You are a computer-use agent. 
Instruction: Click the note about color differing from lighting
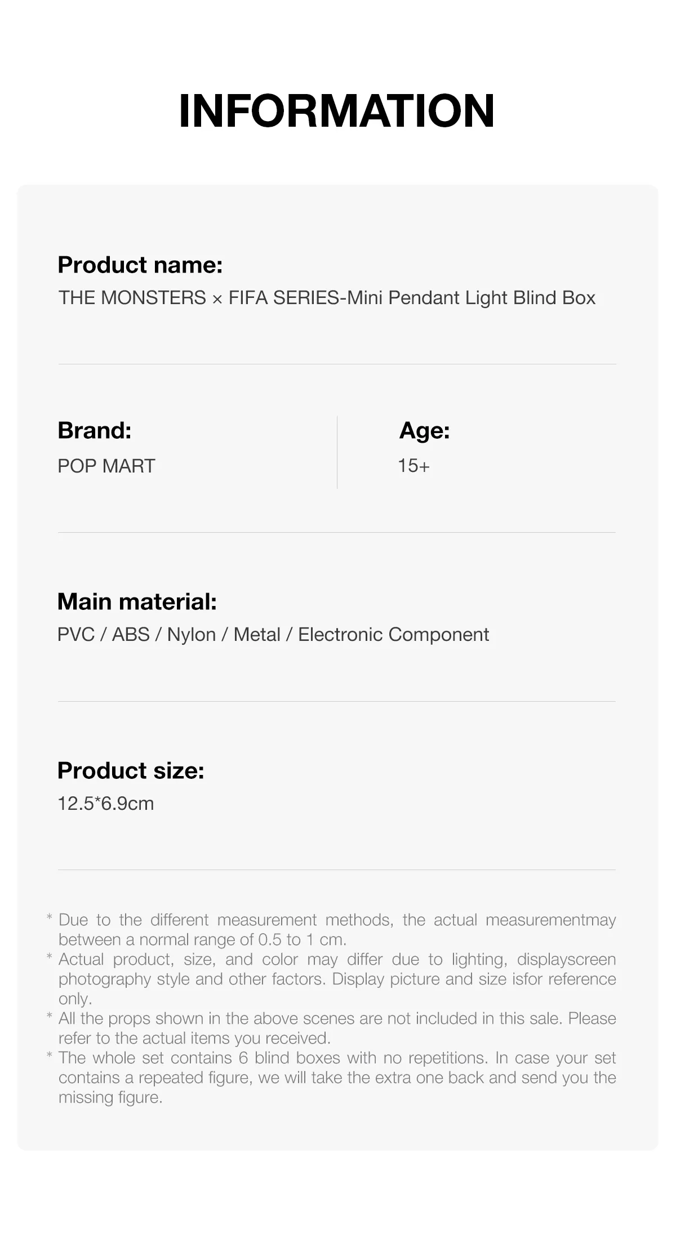[x=337, y=979]
